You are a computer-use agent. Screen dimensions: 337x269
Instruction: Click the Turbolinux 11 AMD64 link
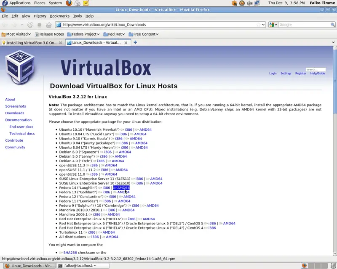109,232
